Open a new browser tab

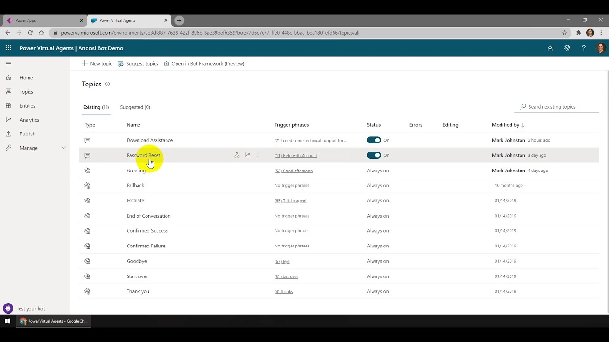tap(179, 20)
